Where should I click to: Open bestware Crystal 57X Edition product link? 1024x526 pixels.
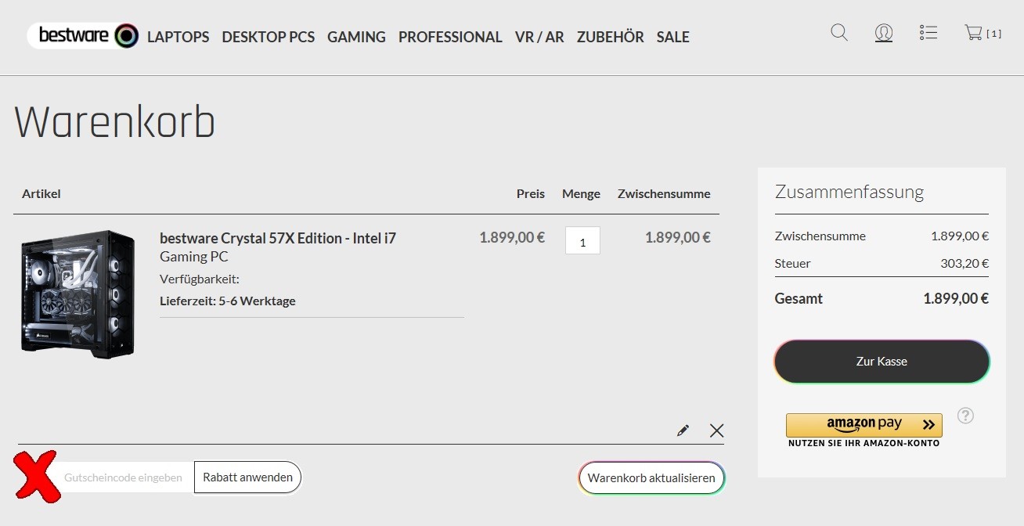(x=278, y=238)
